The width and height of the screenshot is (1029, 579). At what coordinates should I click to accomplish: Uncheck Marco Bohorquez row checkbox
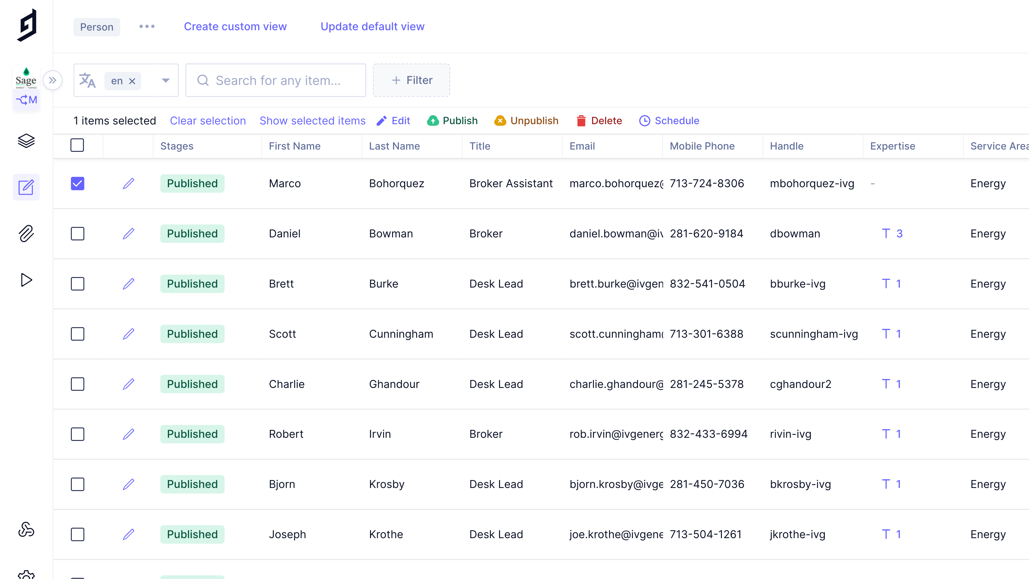pos(77,183)
